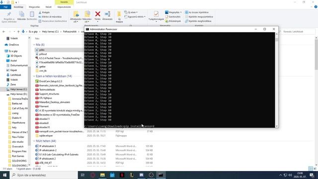The height and width of the screenshot is (179, 318).
Task: Open the notification center icon
Action: pos(312,175)
